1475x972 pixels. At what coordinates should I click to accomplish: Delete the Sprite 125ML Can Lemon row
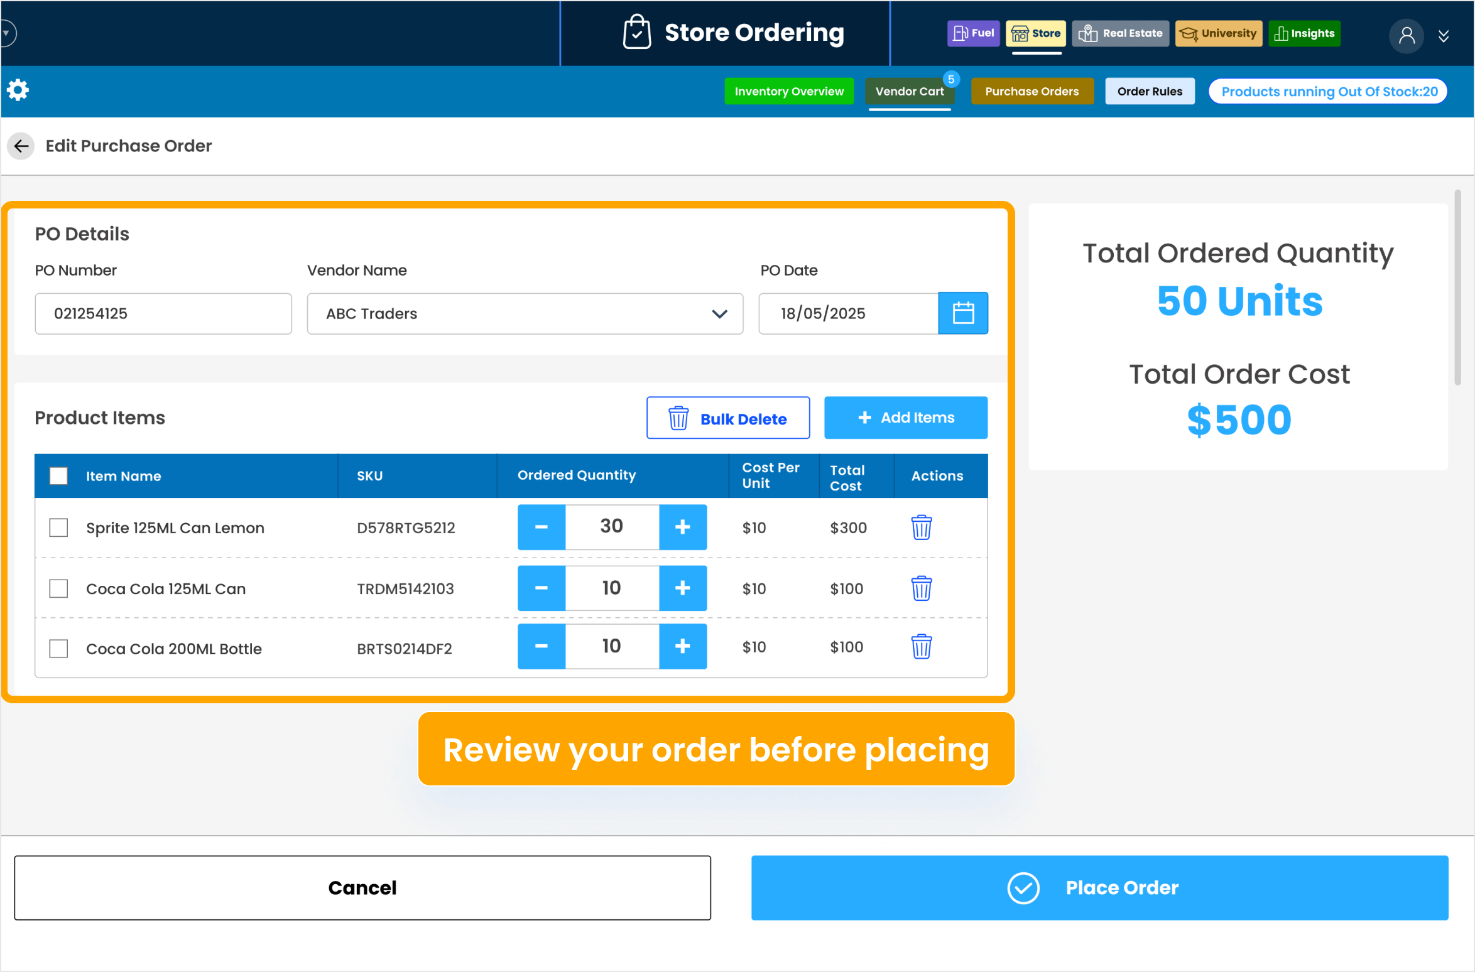click(922, 527)
